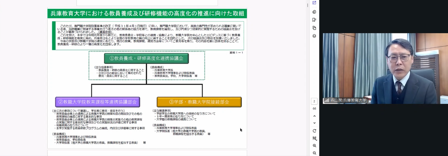Click the speaker's video thumbnail

click(x=385, y=68)
